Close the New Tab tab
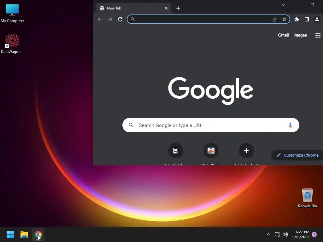This screenshot has width=323, height=242. [166, 8]
